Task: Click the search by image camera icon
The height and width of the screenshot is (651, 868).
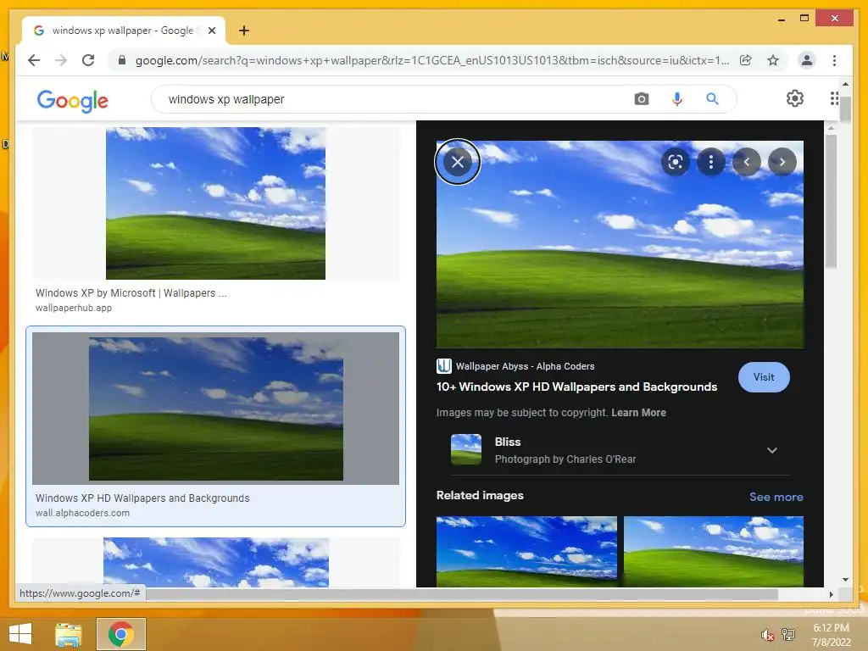Action: click(641, 99)
